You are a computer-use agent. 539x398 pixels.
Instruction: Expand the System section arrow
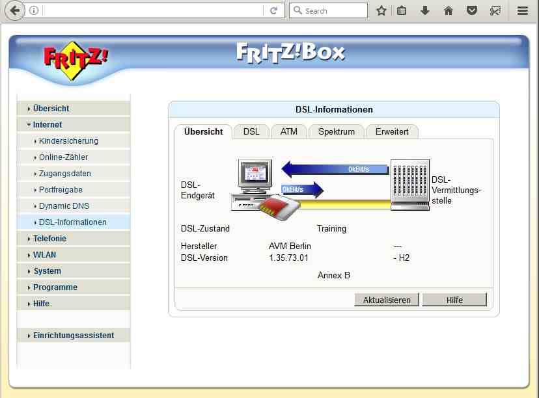[29, 271]
